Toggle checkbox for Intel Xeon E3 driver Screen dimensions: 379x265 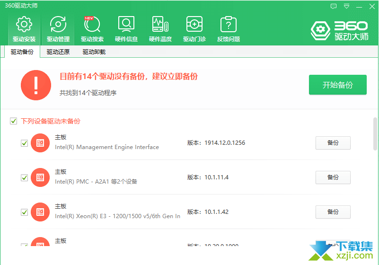pyautogui.click(x=25, y=212)
